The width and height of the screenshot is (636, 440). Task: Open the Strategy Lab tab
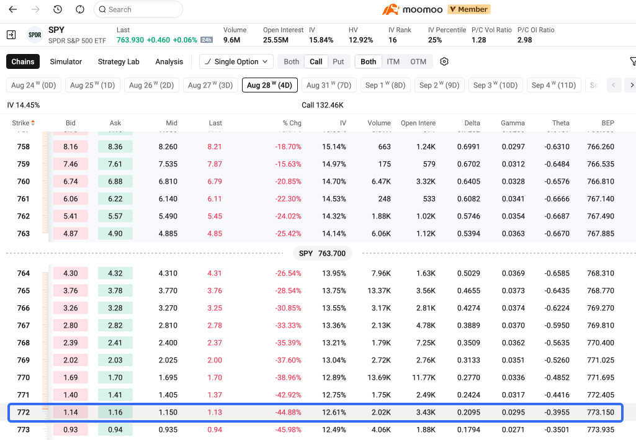[x=119, y=61]
